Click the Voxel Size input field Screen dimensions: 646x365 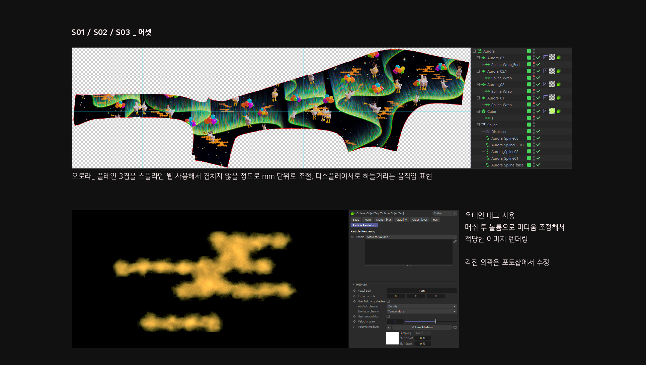coord(421,291)
